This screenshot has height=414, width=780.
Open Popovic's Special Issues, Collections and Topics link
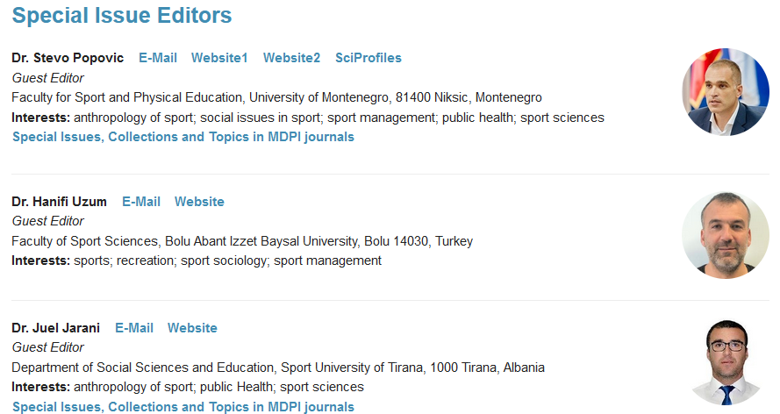click(183, 137)
